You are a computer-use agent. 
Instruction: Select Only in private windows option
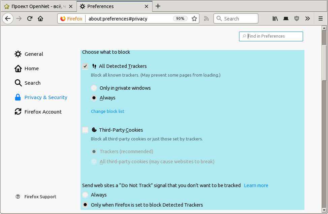(x=94, y=88)
